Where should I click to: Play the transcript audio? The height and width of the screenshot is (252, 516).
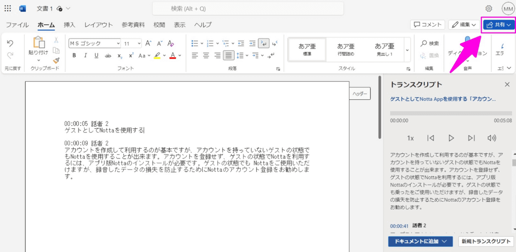(451, 138)
